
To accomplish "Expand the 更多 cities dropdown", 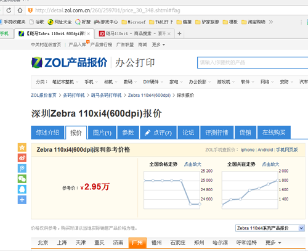I will coord(273,242).
